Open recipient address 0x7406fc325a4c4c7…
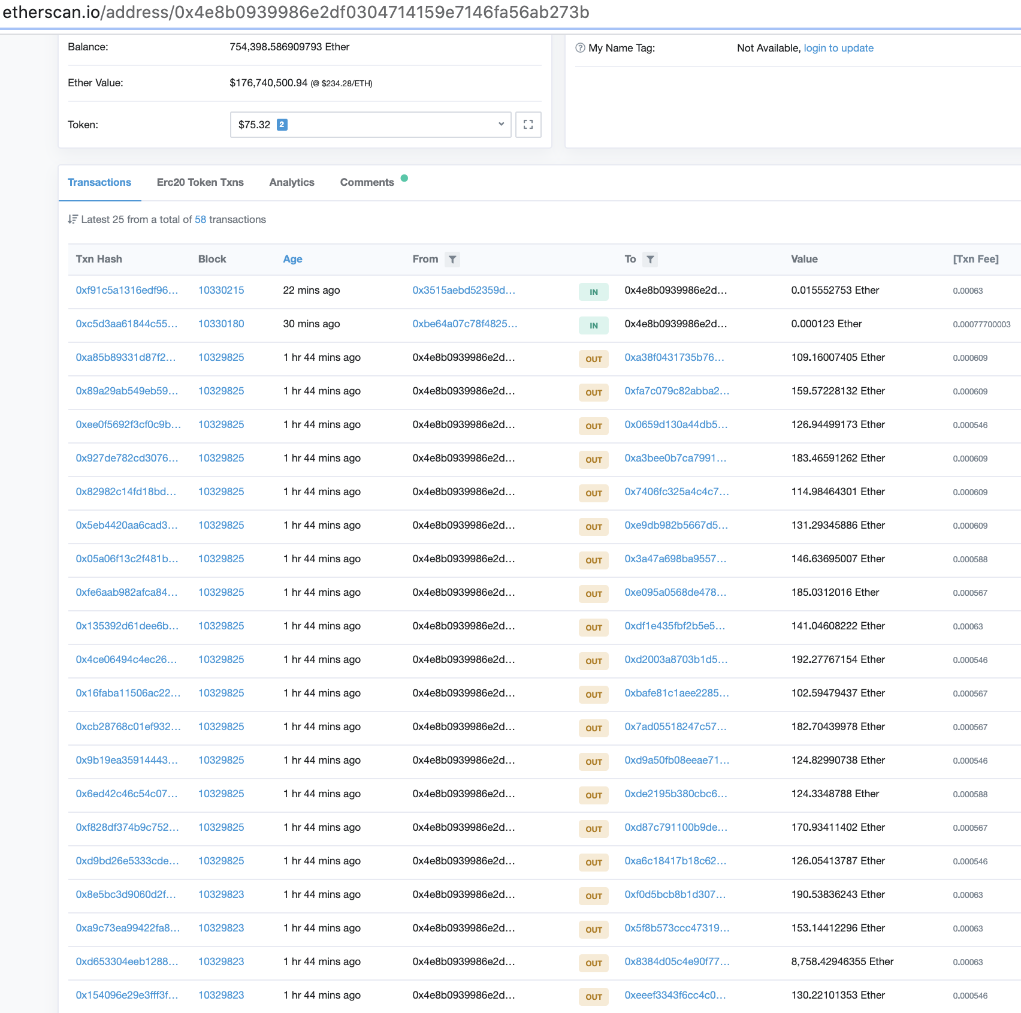The height and width of the screenshot is (1013, 1021). point(676,492)
